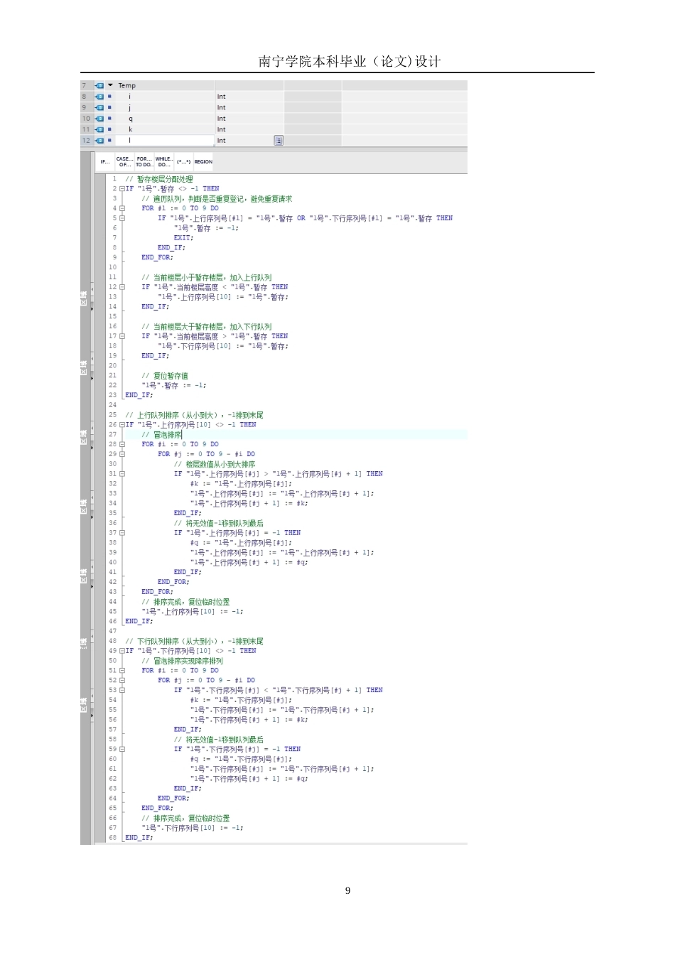Click the page number 9 in the footer
Image resolution: width=675 pixels, height=955 pixels.
click(347, 891)
